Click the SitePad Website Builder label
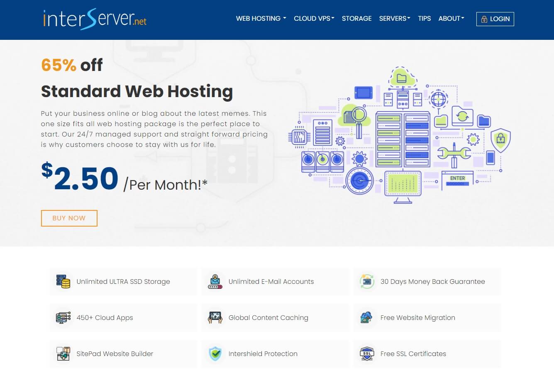This screenshot has width=554, height=388. 115,354
